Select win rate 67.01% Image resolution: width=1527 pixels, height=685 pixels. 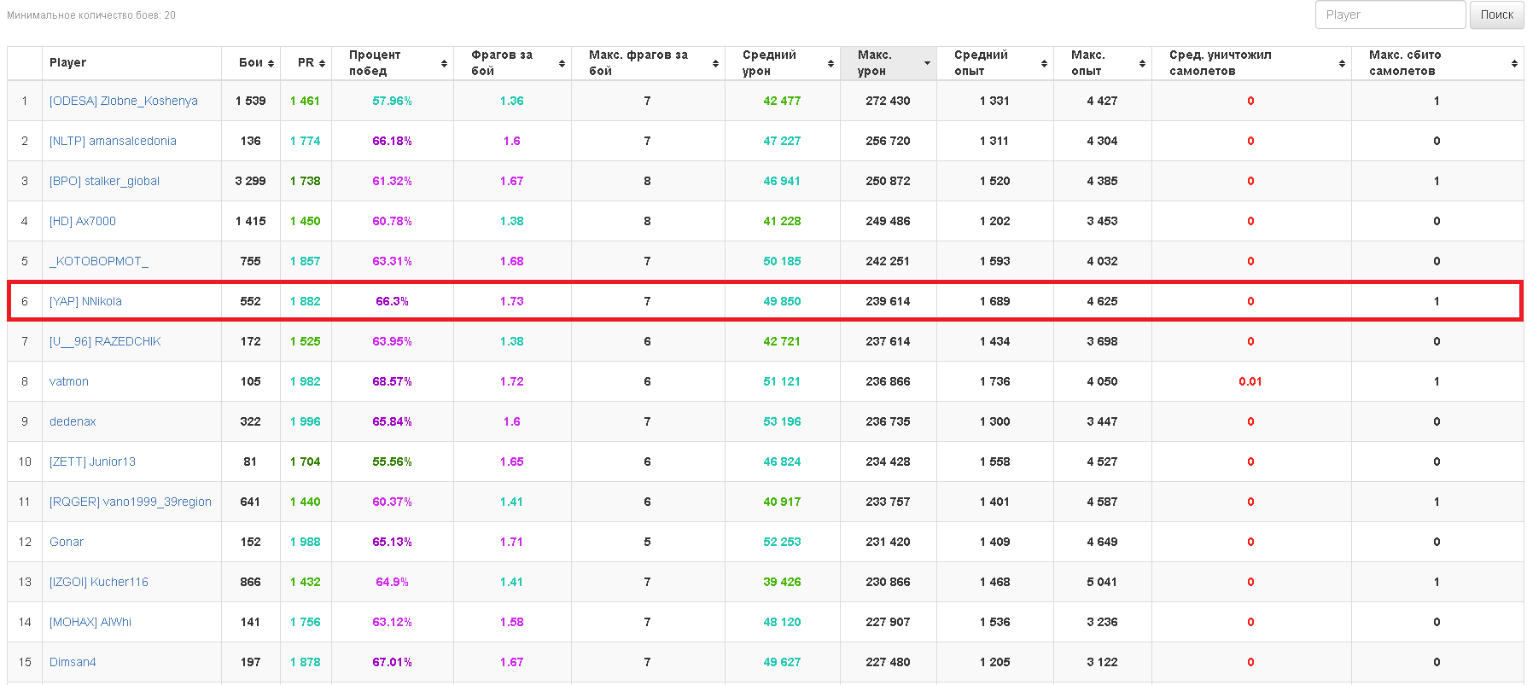click(392, 662)
